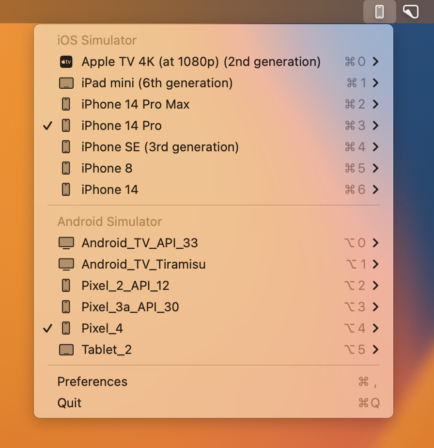Screen dimensions: 434x448
Task: Expand the Pixel_3a_API_30 submenu chevron
Action: pyautogui.click(x=375, y=307)
